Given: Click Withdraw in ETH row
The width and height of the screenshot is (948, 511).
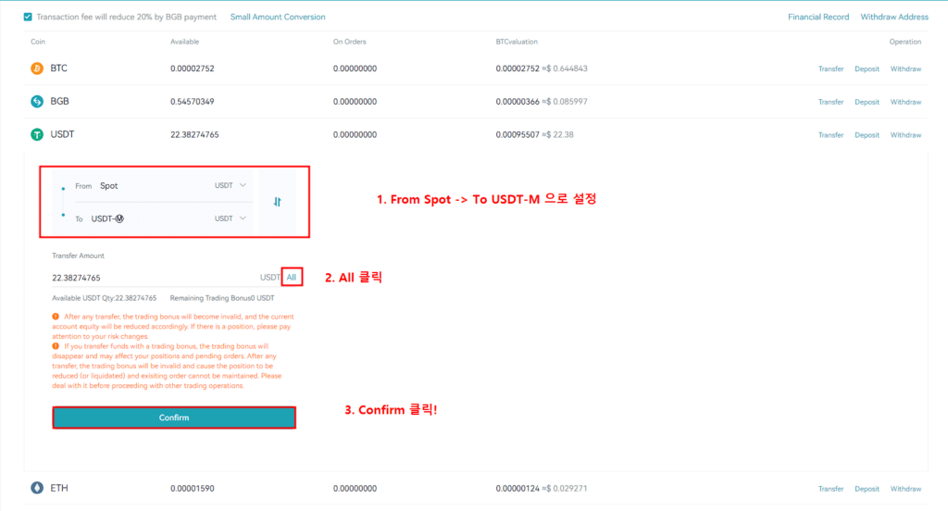Looking at the screenshot, I should click(905, 489).
